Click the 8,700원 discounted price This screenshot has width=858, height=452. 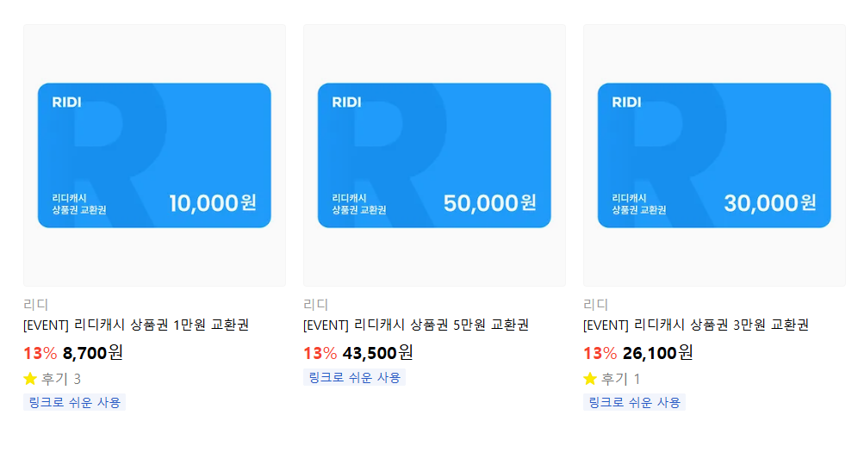pyautogui.click(x=93, y=352)
